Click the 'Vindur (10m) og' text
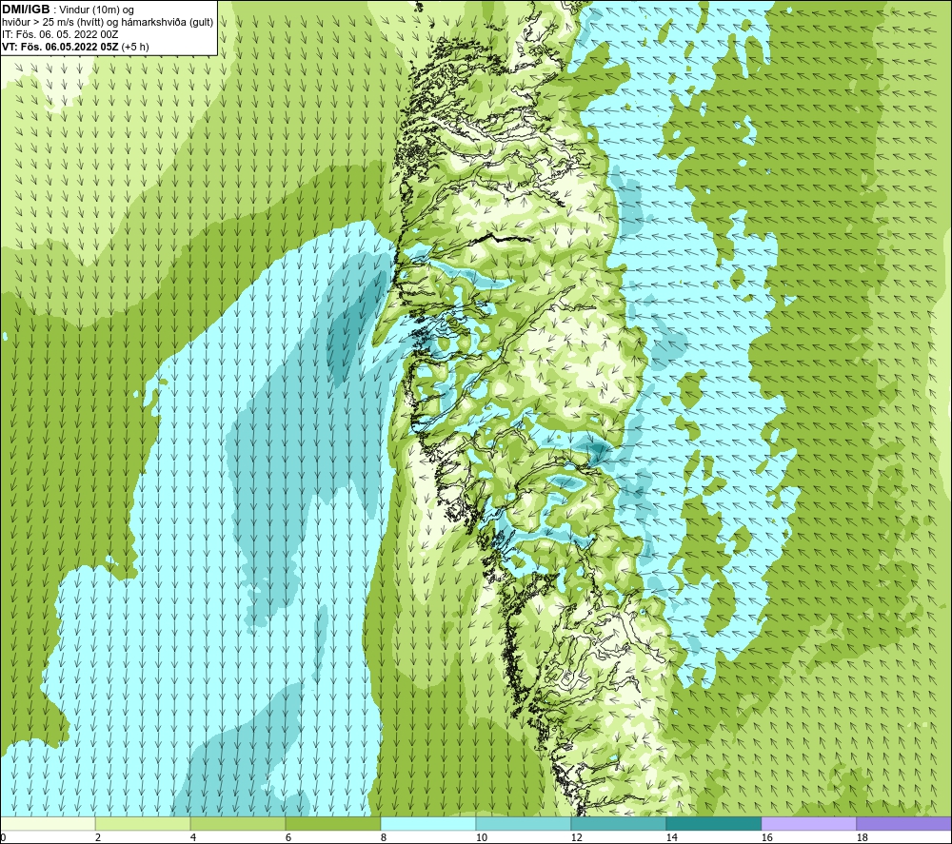This screenshot has width=952, height=844. (97, 10)
